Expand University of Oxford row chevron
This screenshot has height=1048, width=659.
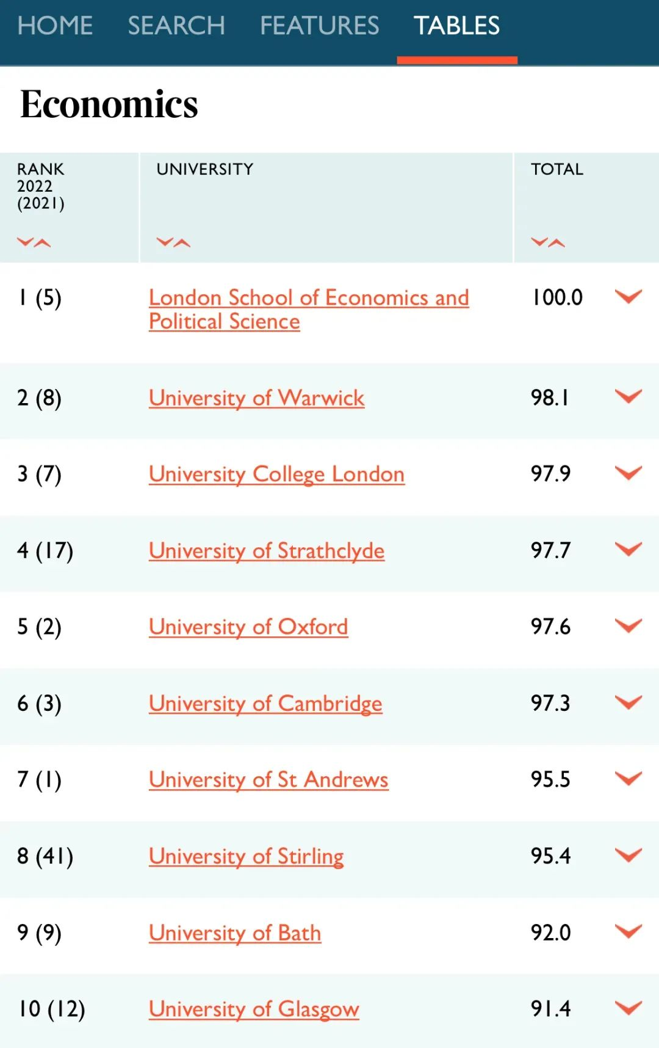(628, 626)
